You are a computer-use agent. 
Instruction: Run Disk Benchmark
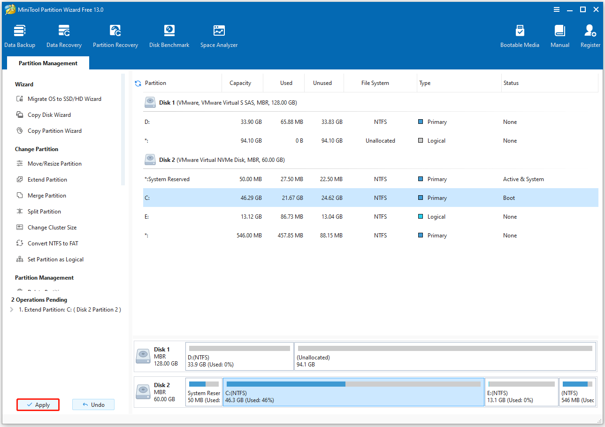coord(169,35)
